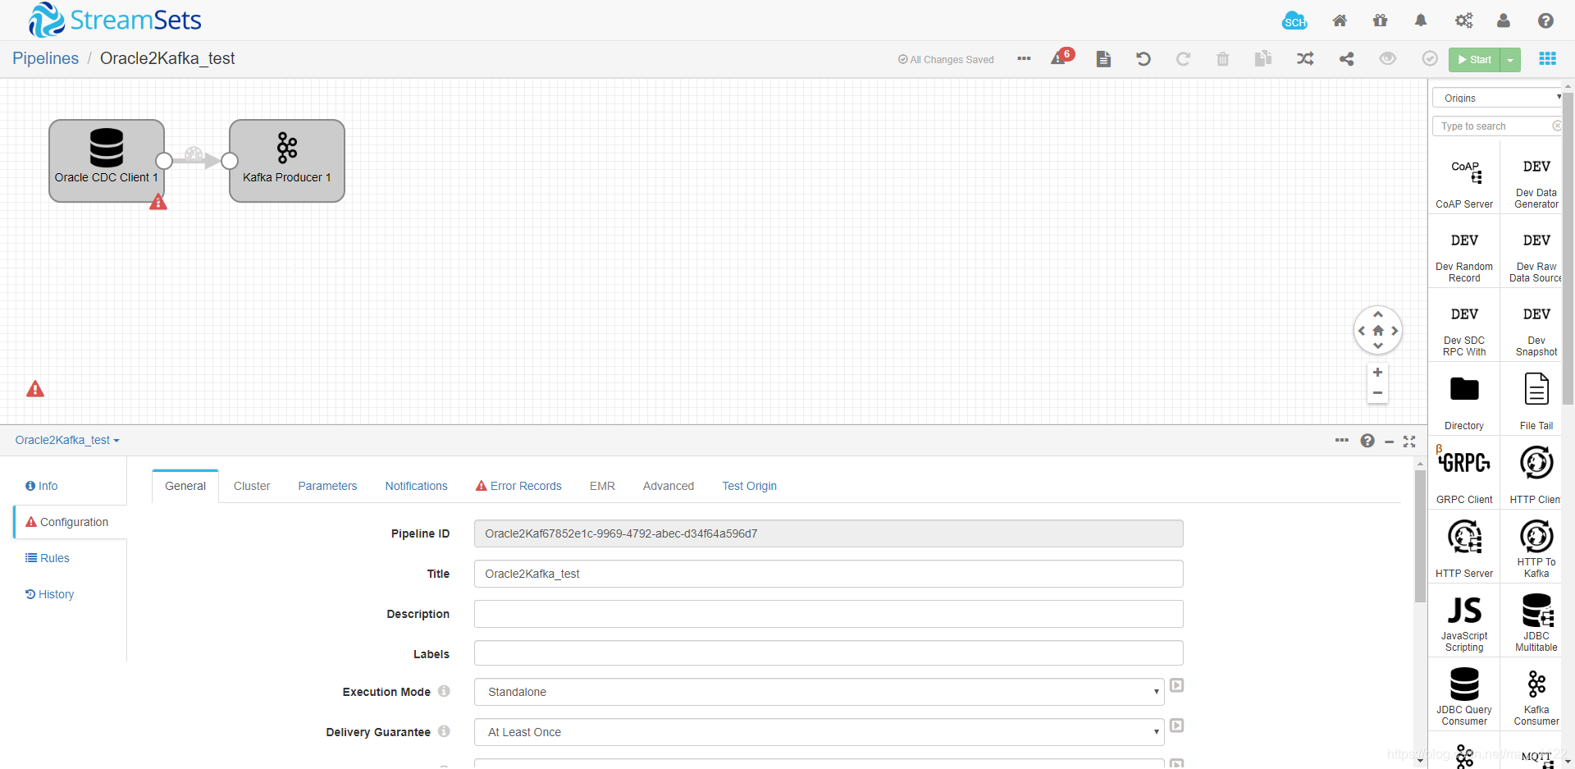This screenshot has width=1575, height=769.
Task: Delete selected stage with trash icon
Action: click(1223, 59)
